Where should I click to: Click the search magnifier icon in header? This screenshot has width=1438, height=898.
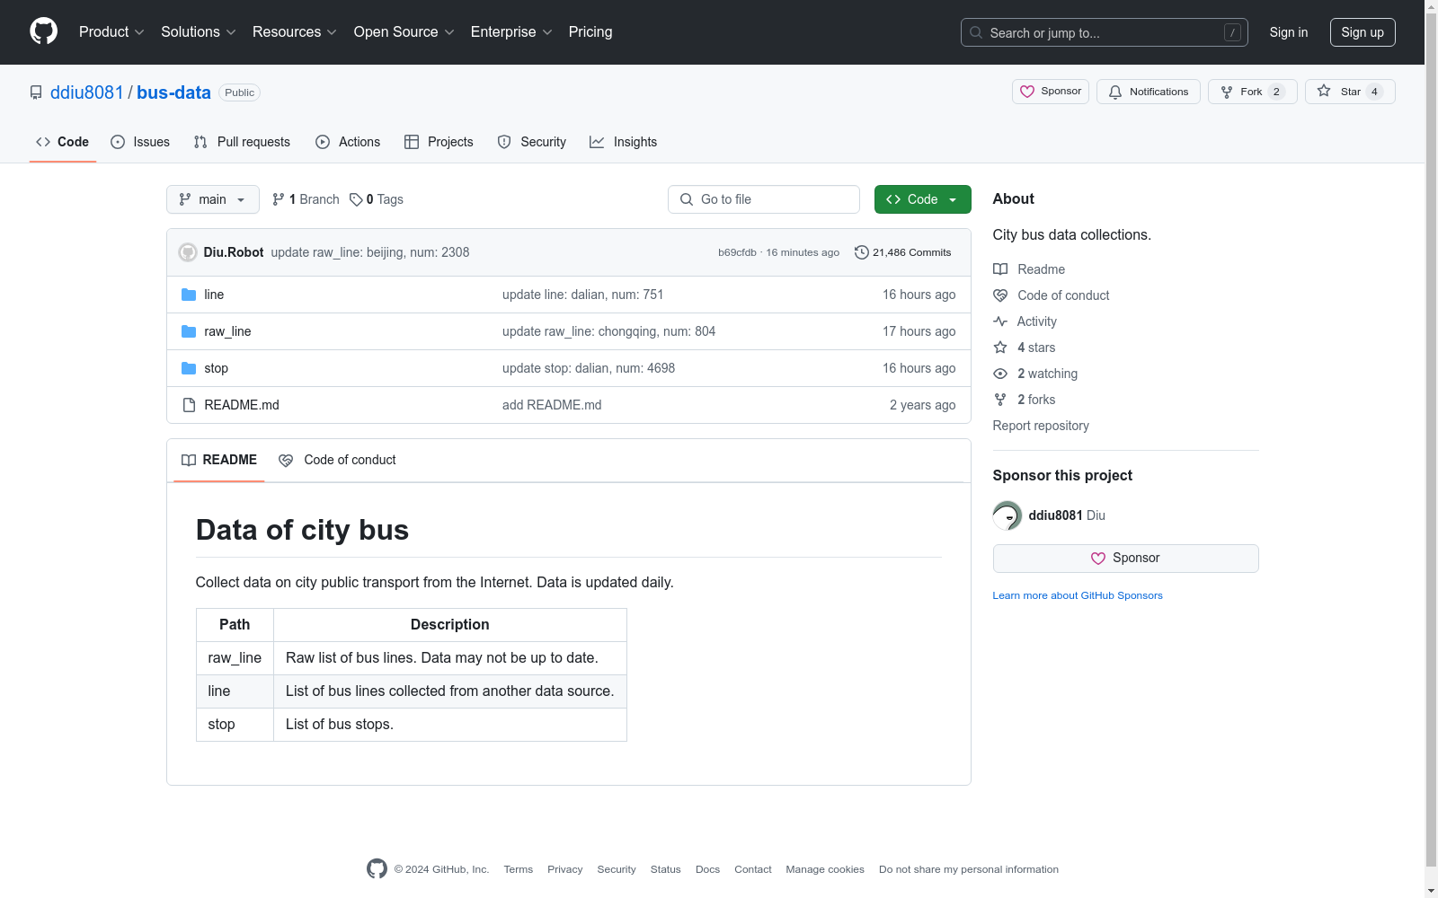point(976,32)
